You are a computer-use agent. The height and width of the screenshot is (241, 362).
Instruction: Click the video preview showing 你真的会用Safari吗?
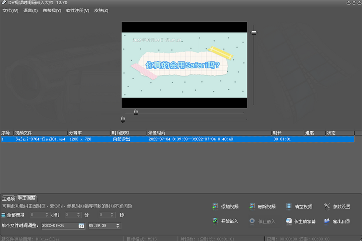[184, 65]
